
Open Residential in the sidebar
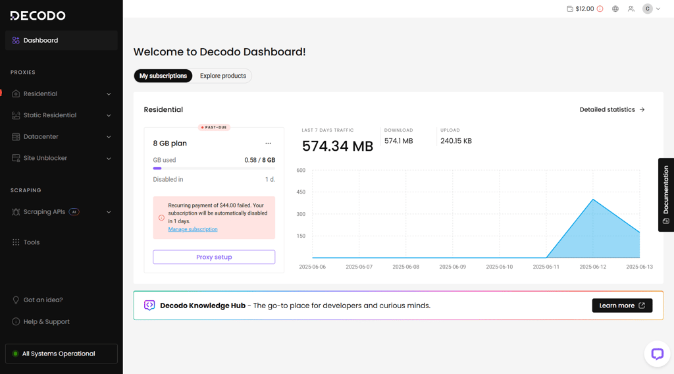(61, 93)
